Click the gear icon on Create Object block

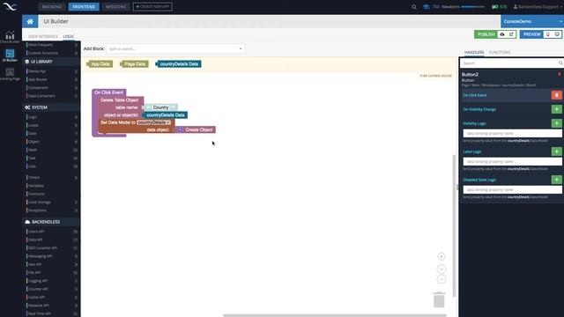180,129
